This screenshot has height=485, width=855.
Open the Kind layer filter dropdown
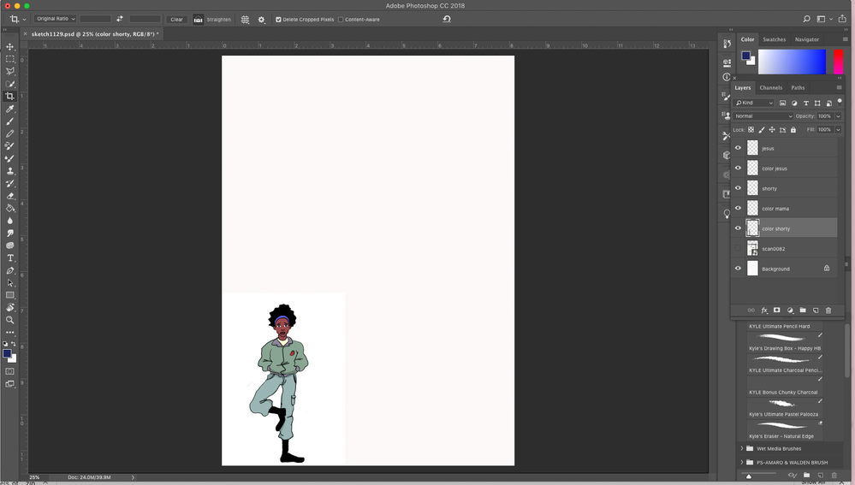[754, 103]
